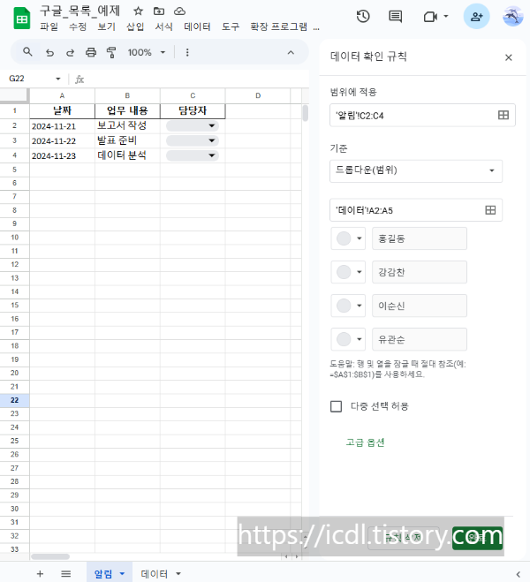Open the 데이터 sheet tab menu arrow

(x=178, y=573)
